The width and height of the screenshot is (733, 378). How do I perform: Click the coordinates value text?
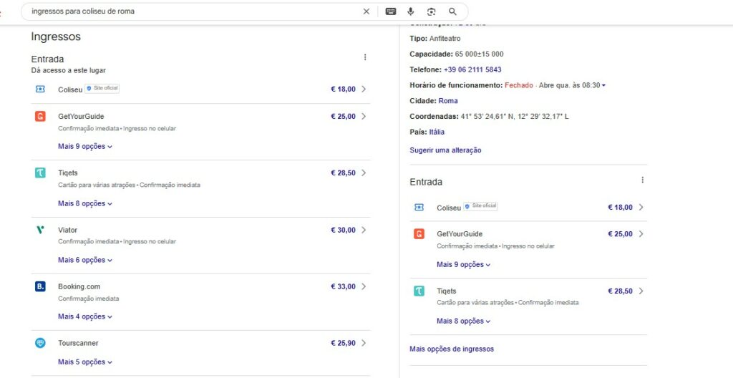coord(515,117)
